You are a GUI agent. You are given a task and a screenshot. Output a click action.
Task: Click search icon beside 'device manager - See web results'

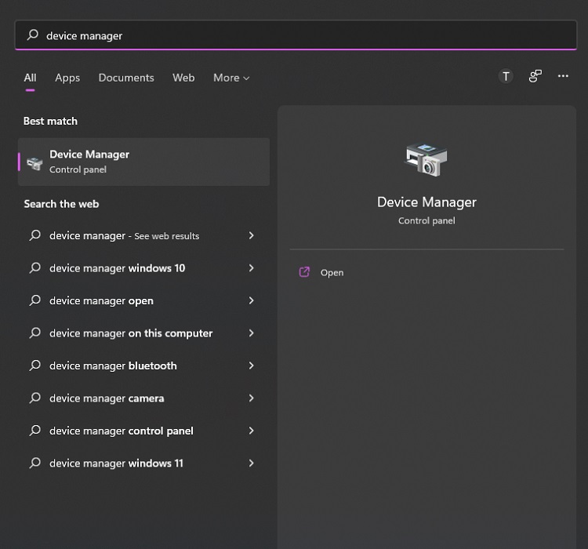tap(34, 235)
